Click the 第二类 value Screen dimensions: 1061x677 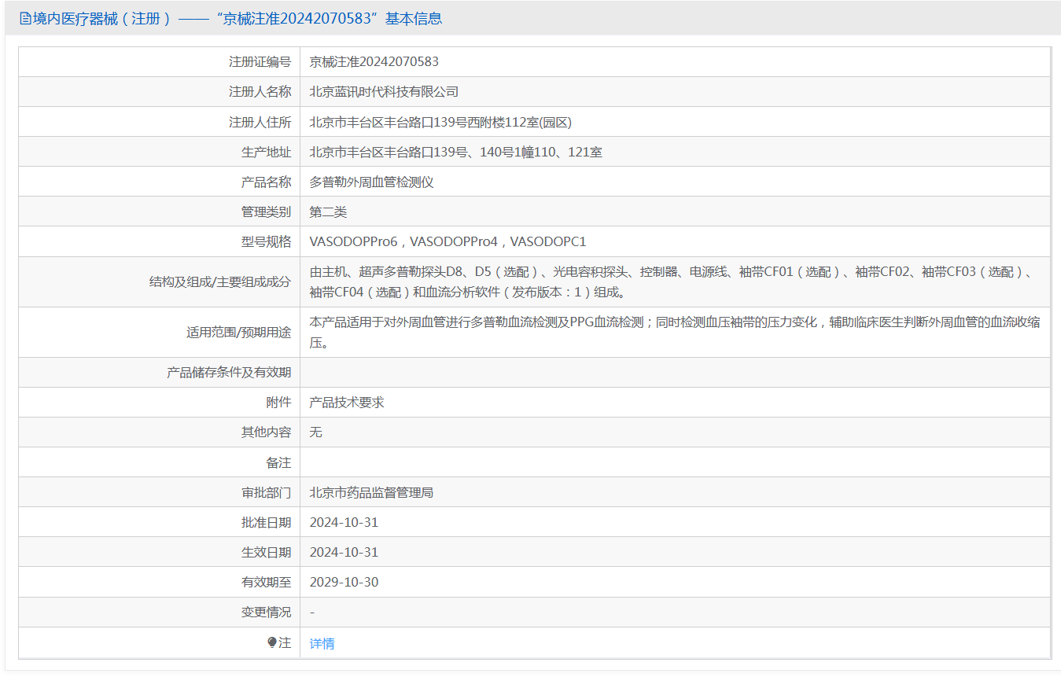328,212
